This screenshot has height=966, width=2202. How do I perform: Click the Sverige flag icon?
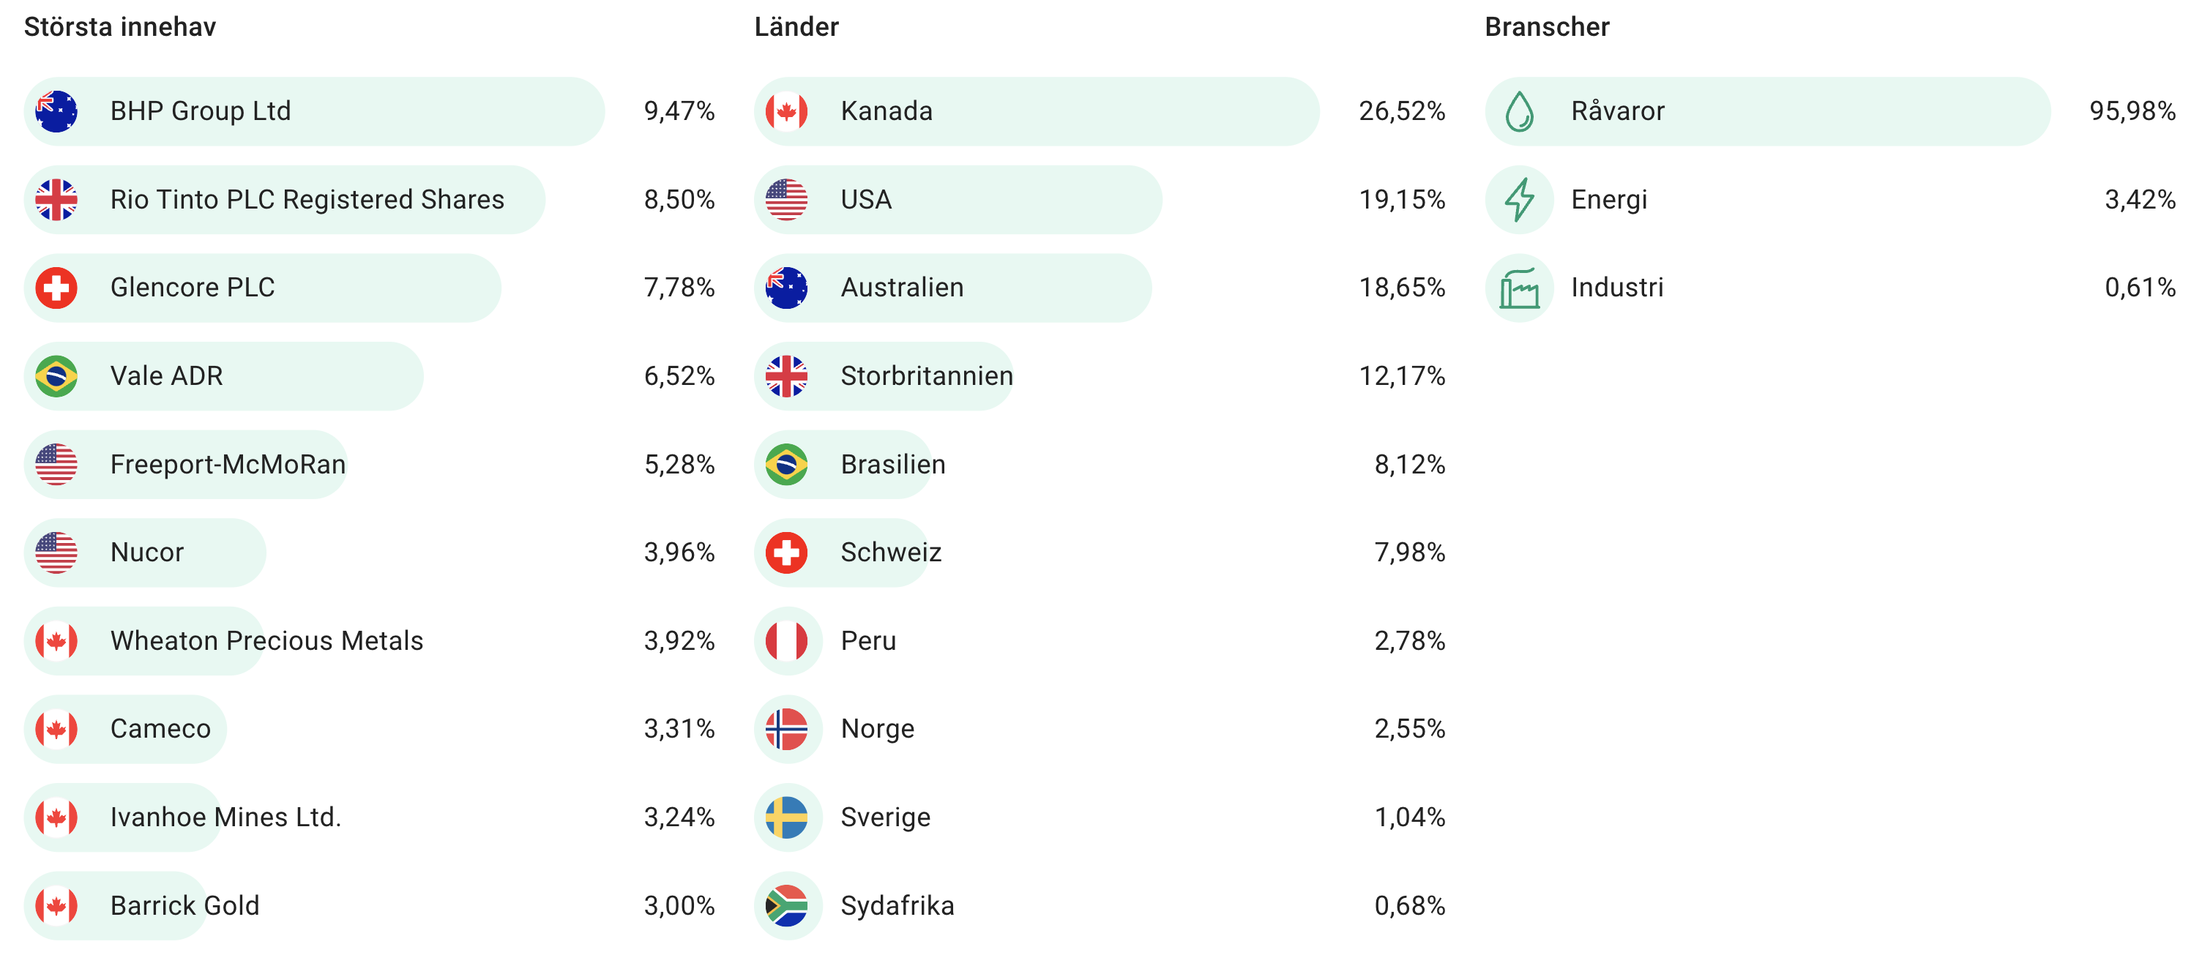coord(786,817)
